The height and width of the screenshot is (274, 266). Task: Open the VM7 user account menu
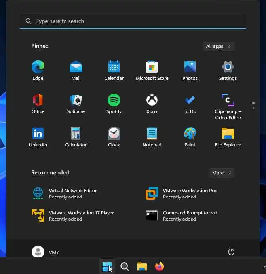click(x=46, y=252)
